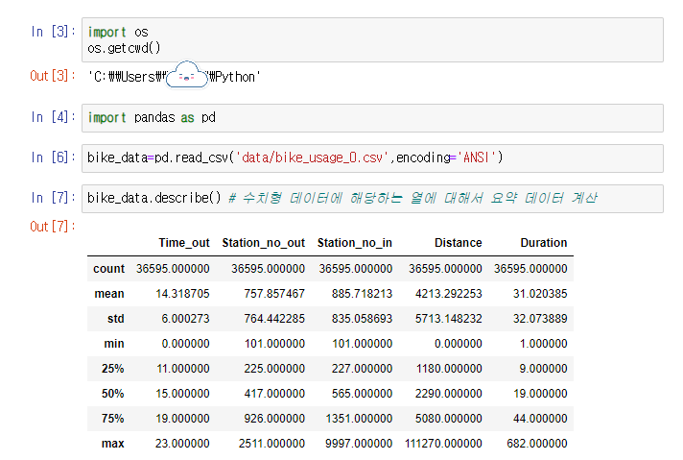
Task: Click the Station_no_out column header
Action: [263, 243]
